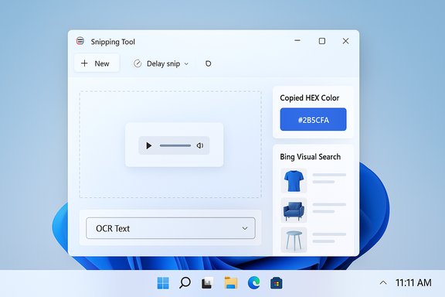445x297 pixels.
Task: Launch File Explorer from taskbar
Action: click(x=231, y=283)
